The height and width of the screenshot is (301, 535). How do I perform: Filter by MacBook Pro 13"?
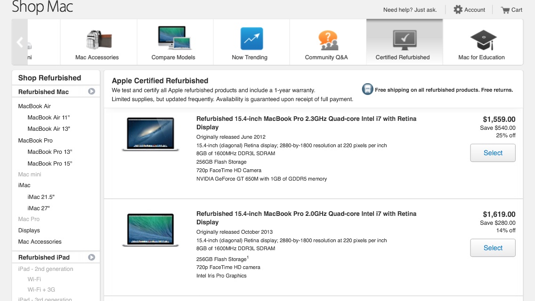(50, 152)
